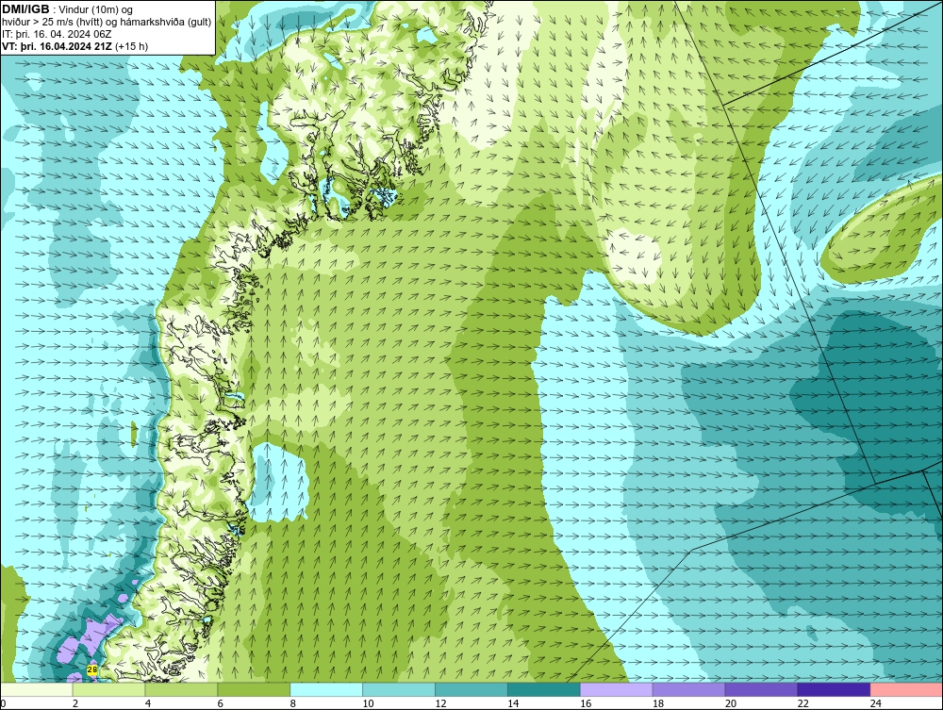This screenshot has height=710, width=943.
Task: Click the 12-14 m/s teal swatch
Action: tap(471, 689)
